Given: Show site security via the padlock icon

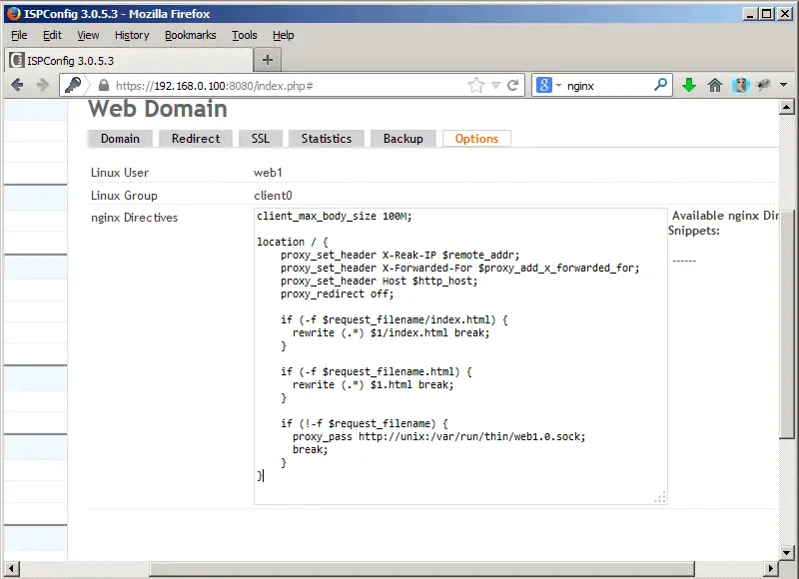Looking at the screenshot, I should (x=104, y=85).
